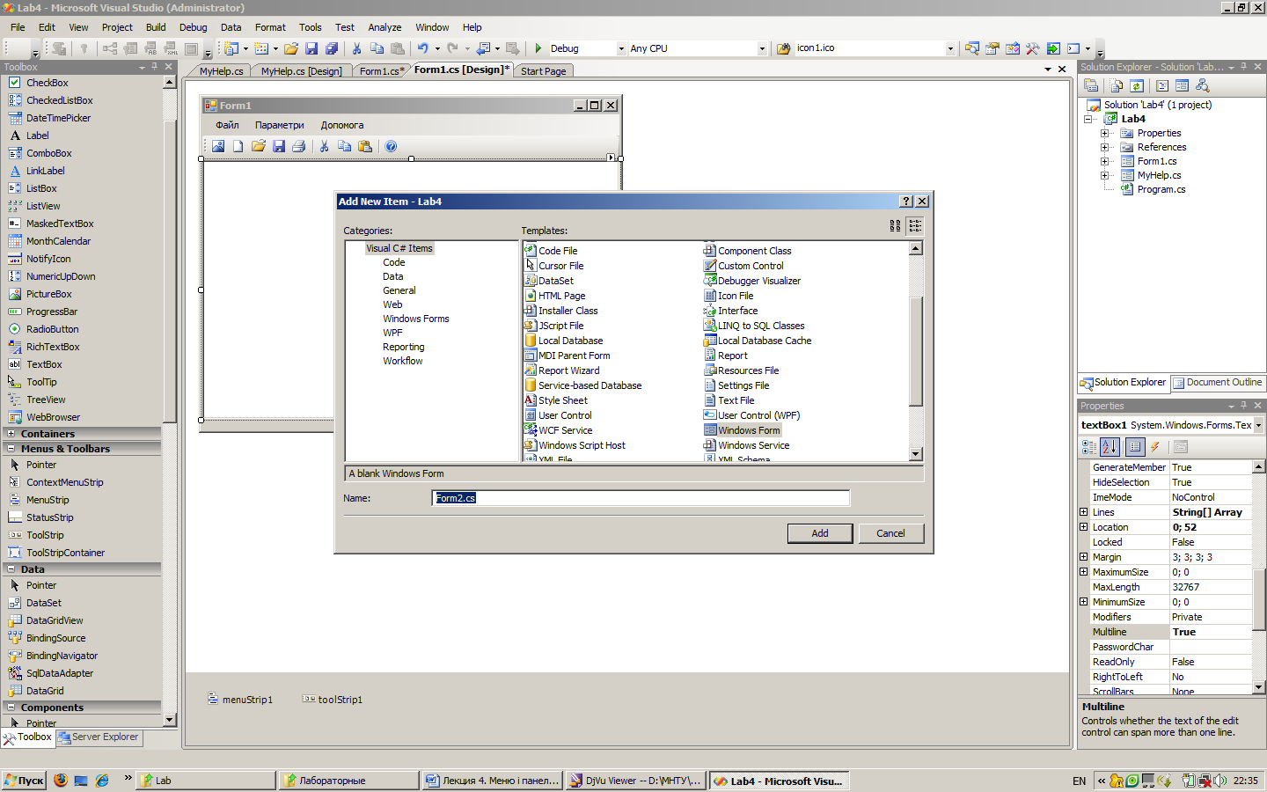The width and height of the screenshot is (1267, 792).
Task: Click the new document icon in the Form1 toolstrip
Action: click(238, 146)
